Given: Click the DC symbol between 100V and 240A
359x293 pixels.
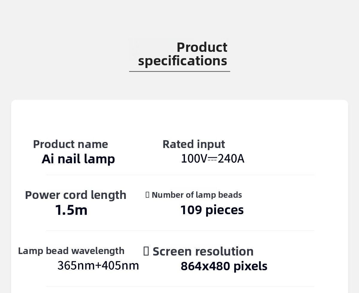Looking at the screenshot, I should click(x=212, y=159).
